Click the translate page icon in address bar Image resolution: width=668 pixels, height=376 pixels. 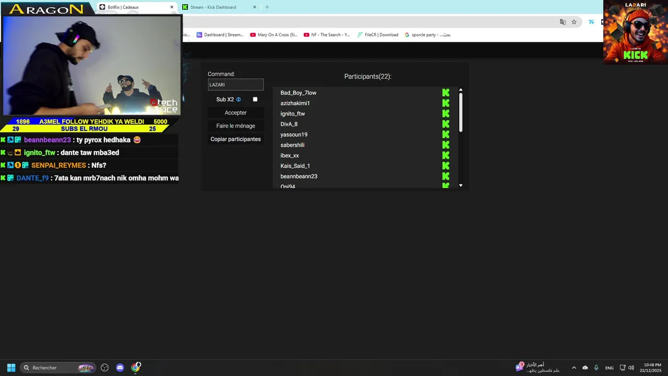coord(563,22)
